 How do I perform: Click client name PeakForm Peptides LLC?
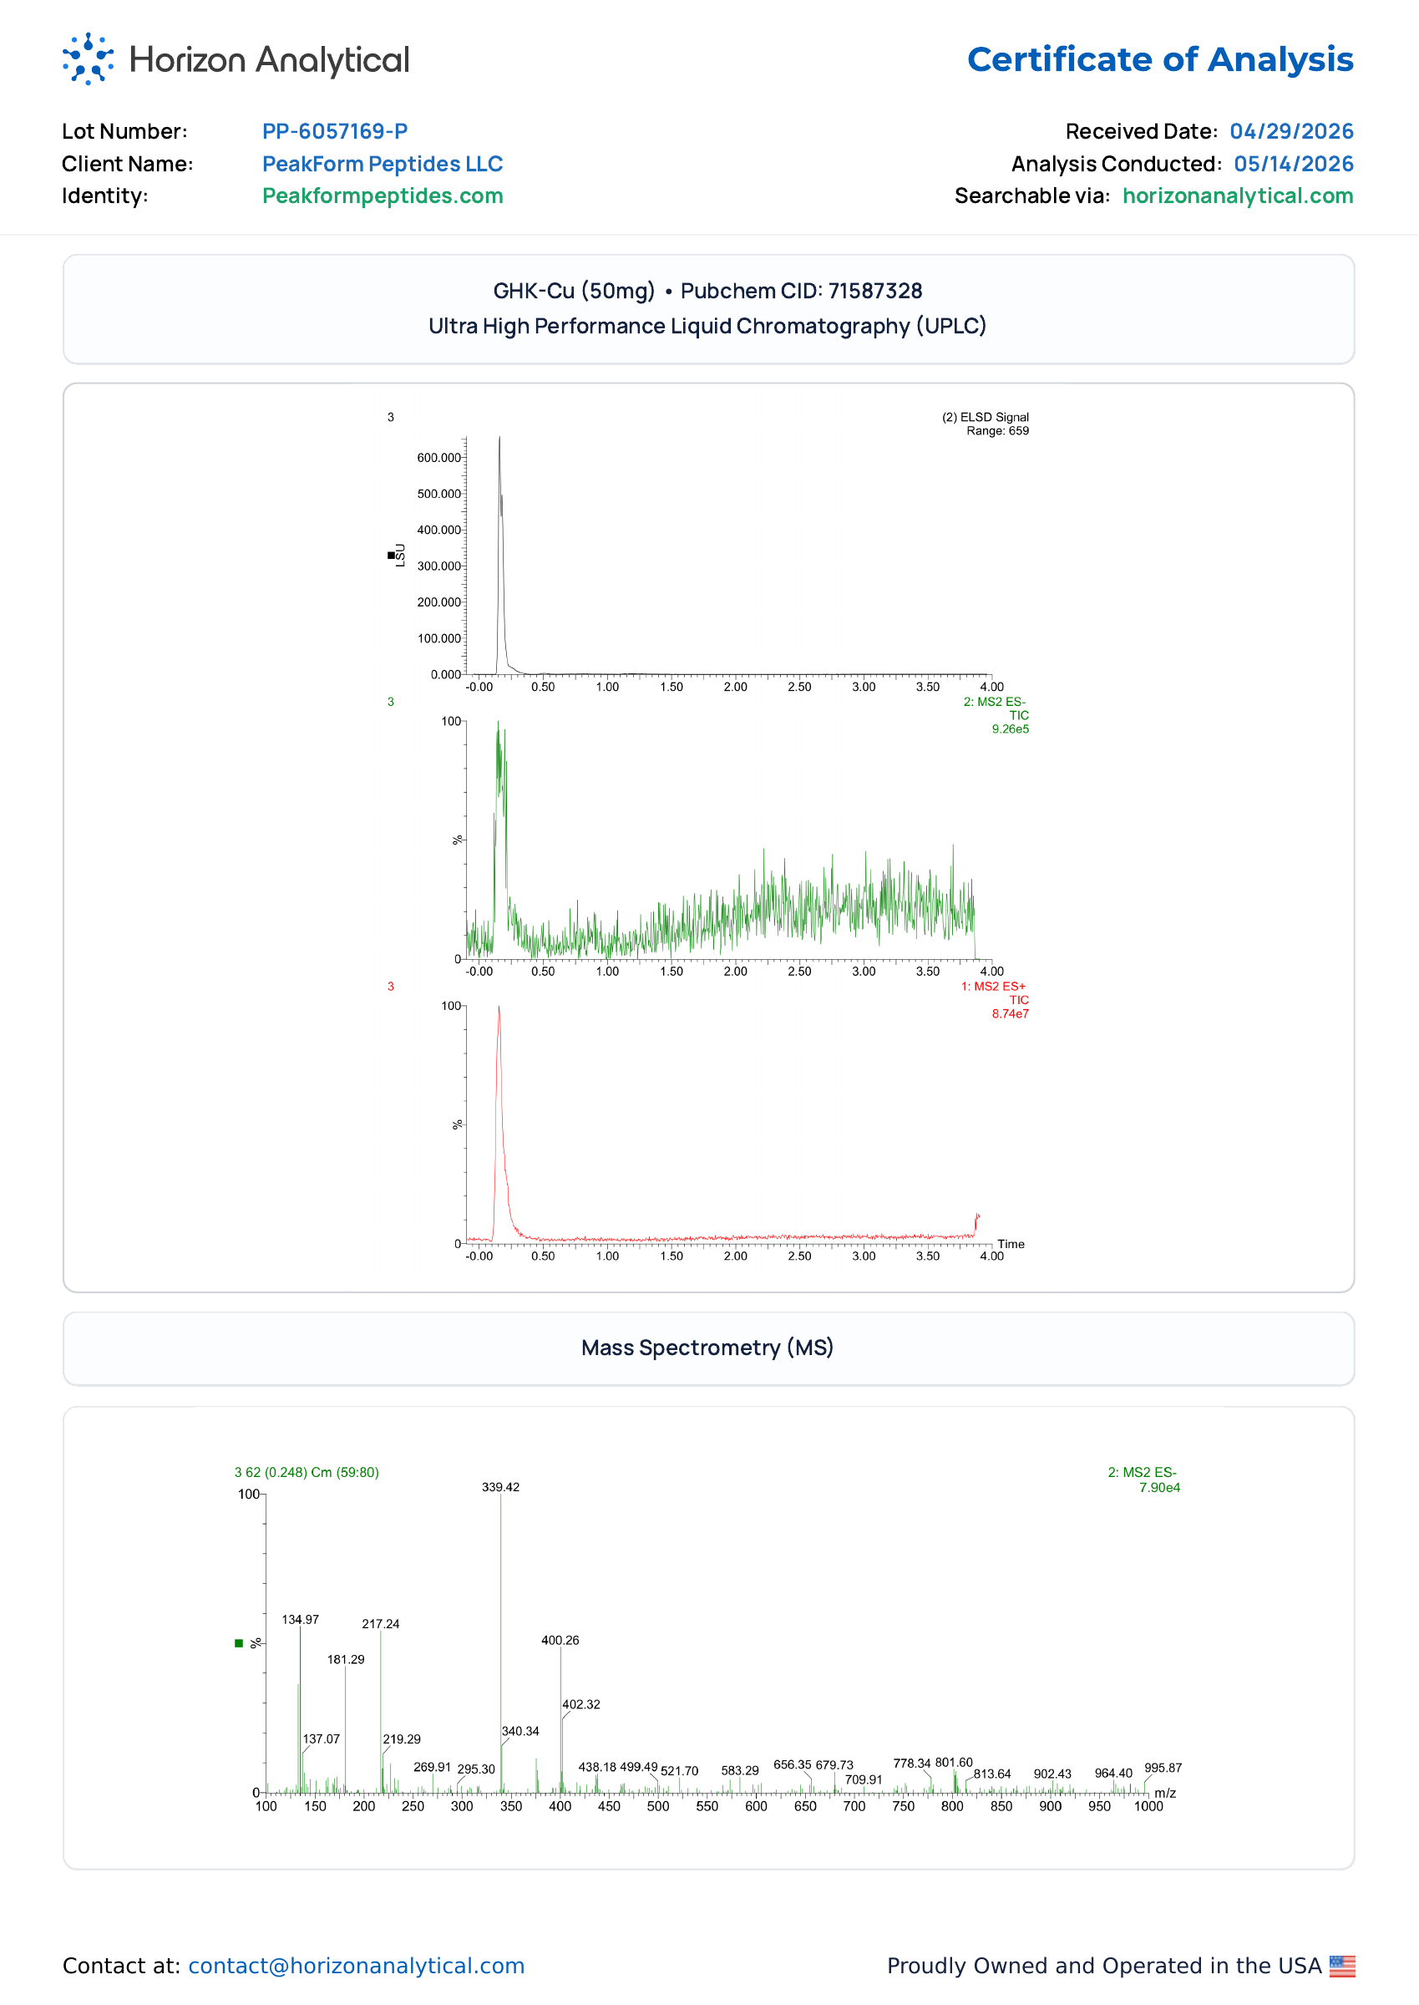383,164
